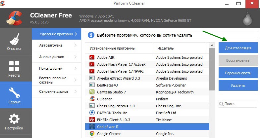Open the Анализ дисков chevron item
The height and width of the screenshot is (138, 260).
point(56,57)
